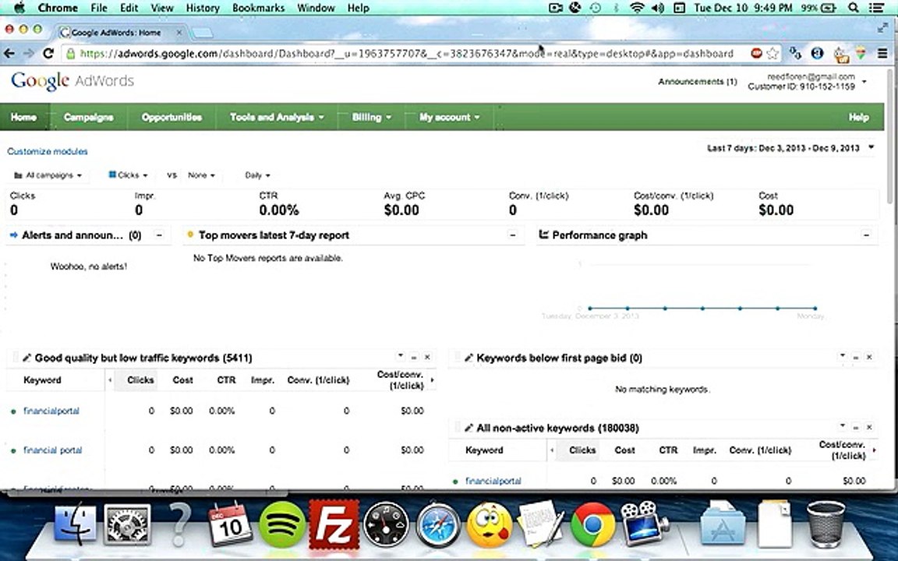This screenshot has height=561, width=898.
Task: Open Finder from the dock
Action: [x=75, y=523]
